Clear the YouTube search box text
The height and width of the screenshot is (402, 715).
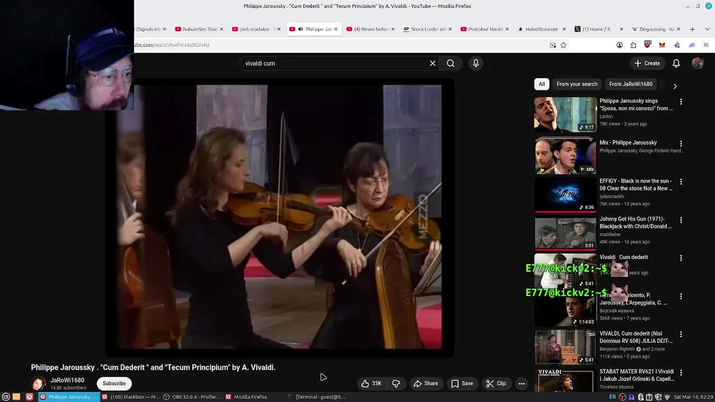(432, 63)
